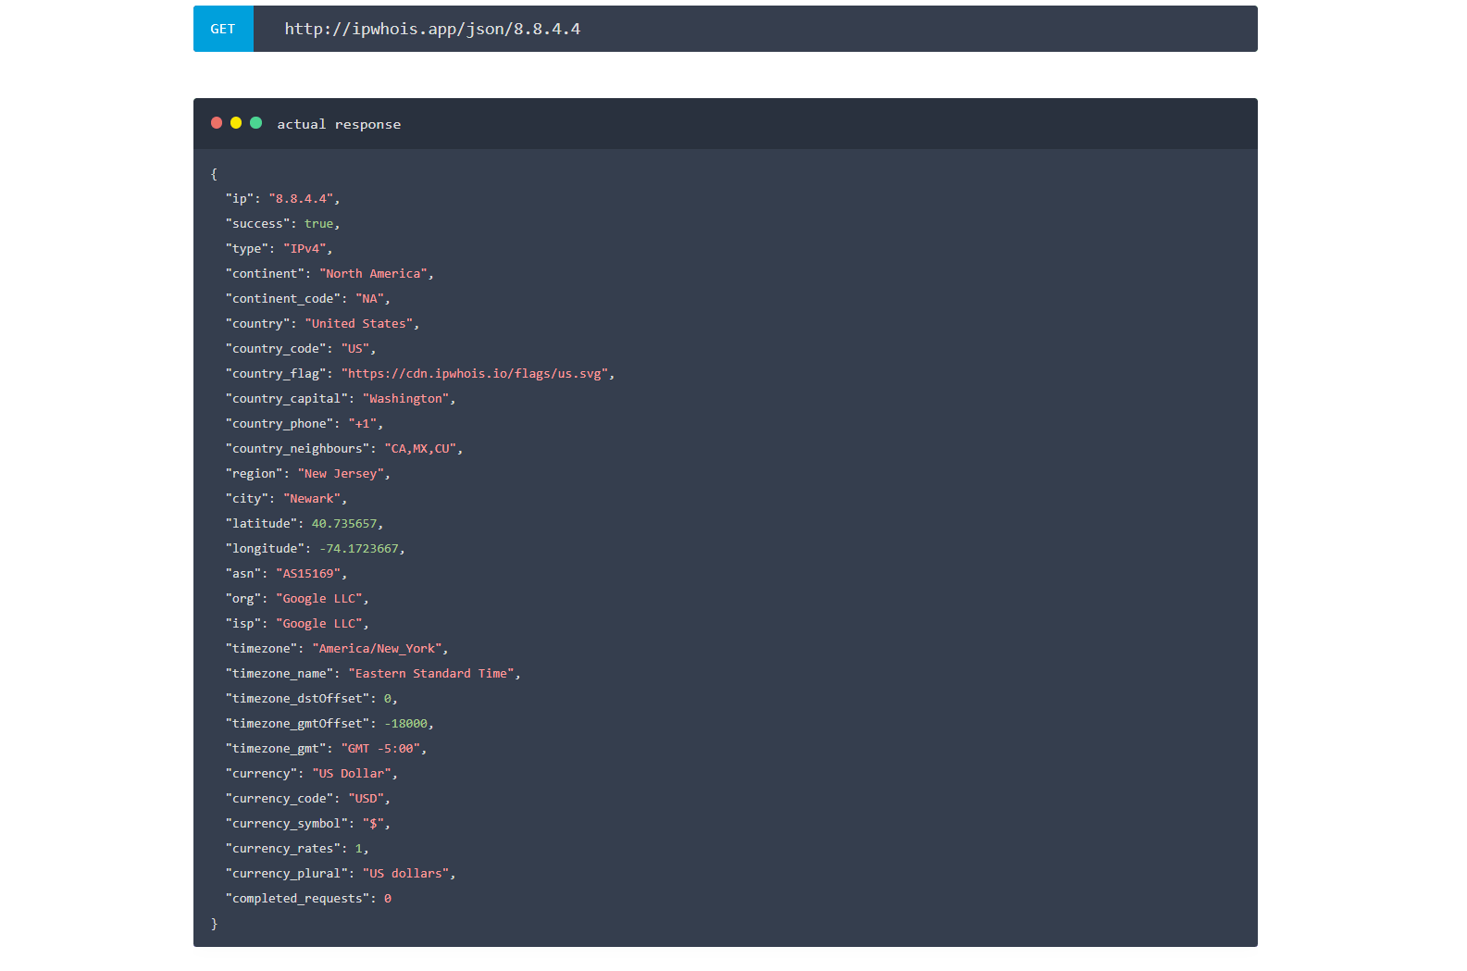Screen dimensions: 1467x971
Task: Click the red dot in response header
Action: [x=217, y=123]
